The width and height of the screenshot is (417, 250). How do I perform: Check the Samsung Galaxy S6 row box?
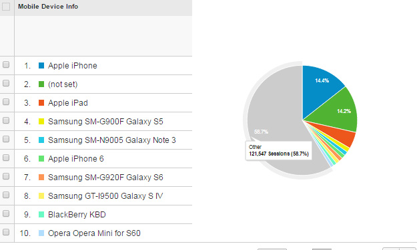(x=6, y=176)
